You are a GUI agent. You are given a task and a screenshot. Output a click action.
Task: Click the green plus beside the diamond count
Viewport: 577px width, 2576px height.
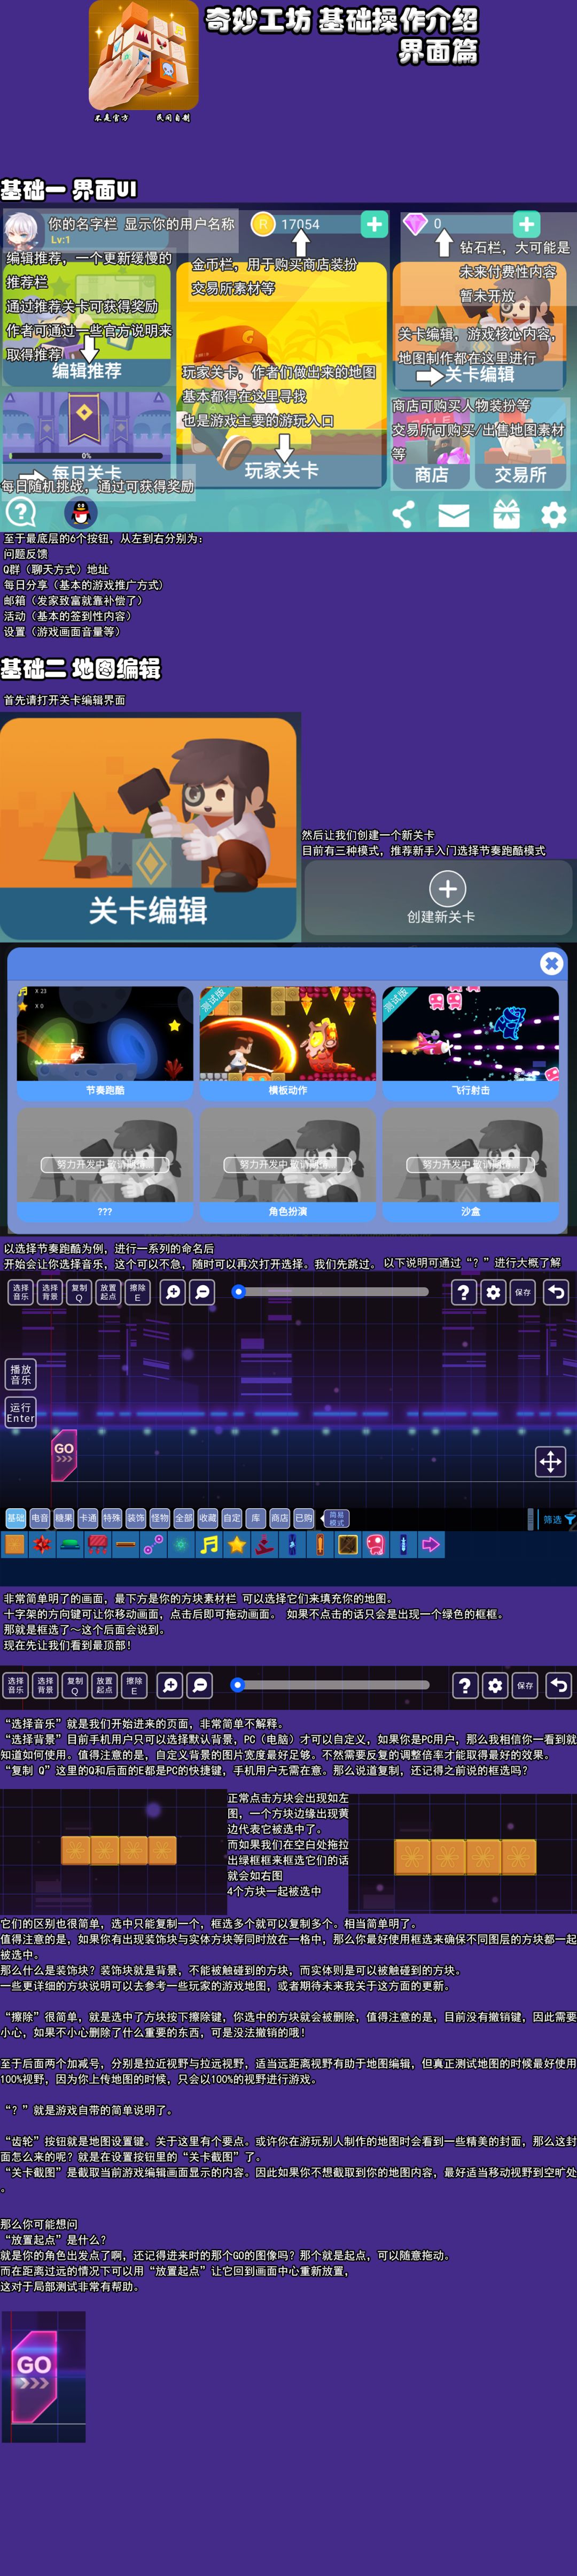(527, 224)
